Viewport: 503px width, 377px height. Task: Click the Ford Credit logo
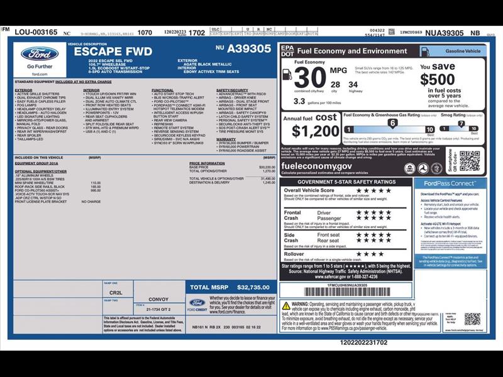coord(197,305)
